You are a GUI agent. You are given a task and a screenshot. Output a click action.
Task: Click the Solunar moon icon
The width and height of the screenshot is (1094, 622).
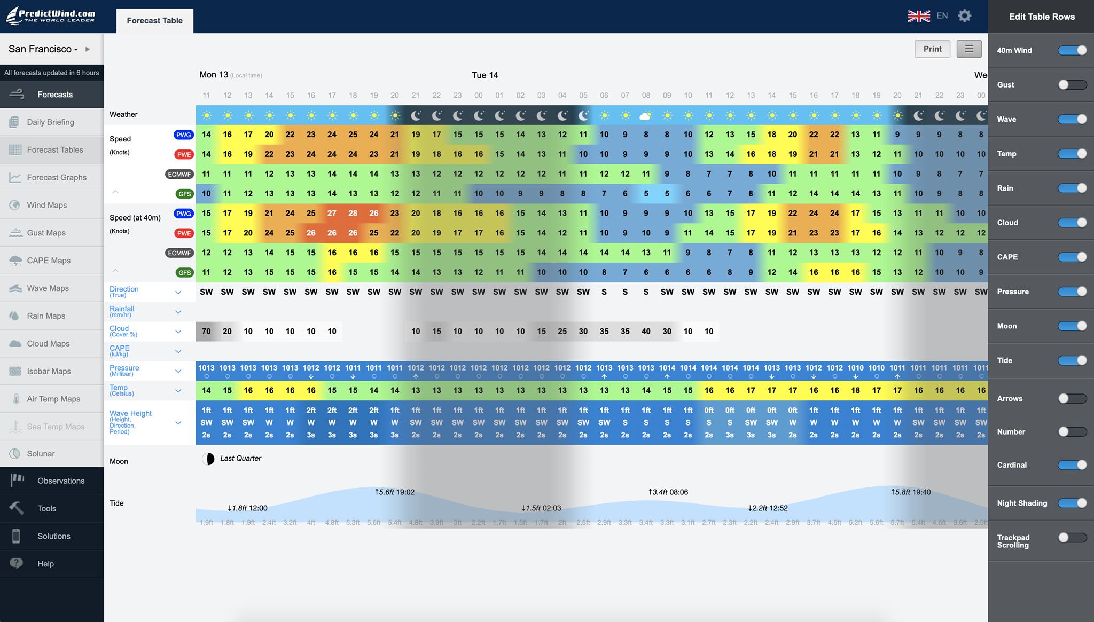tap(15, 454)
